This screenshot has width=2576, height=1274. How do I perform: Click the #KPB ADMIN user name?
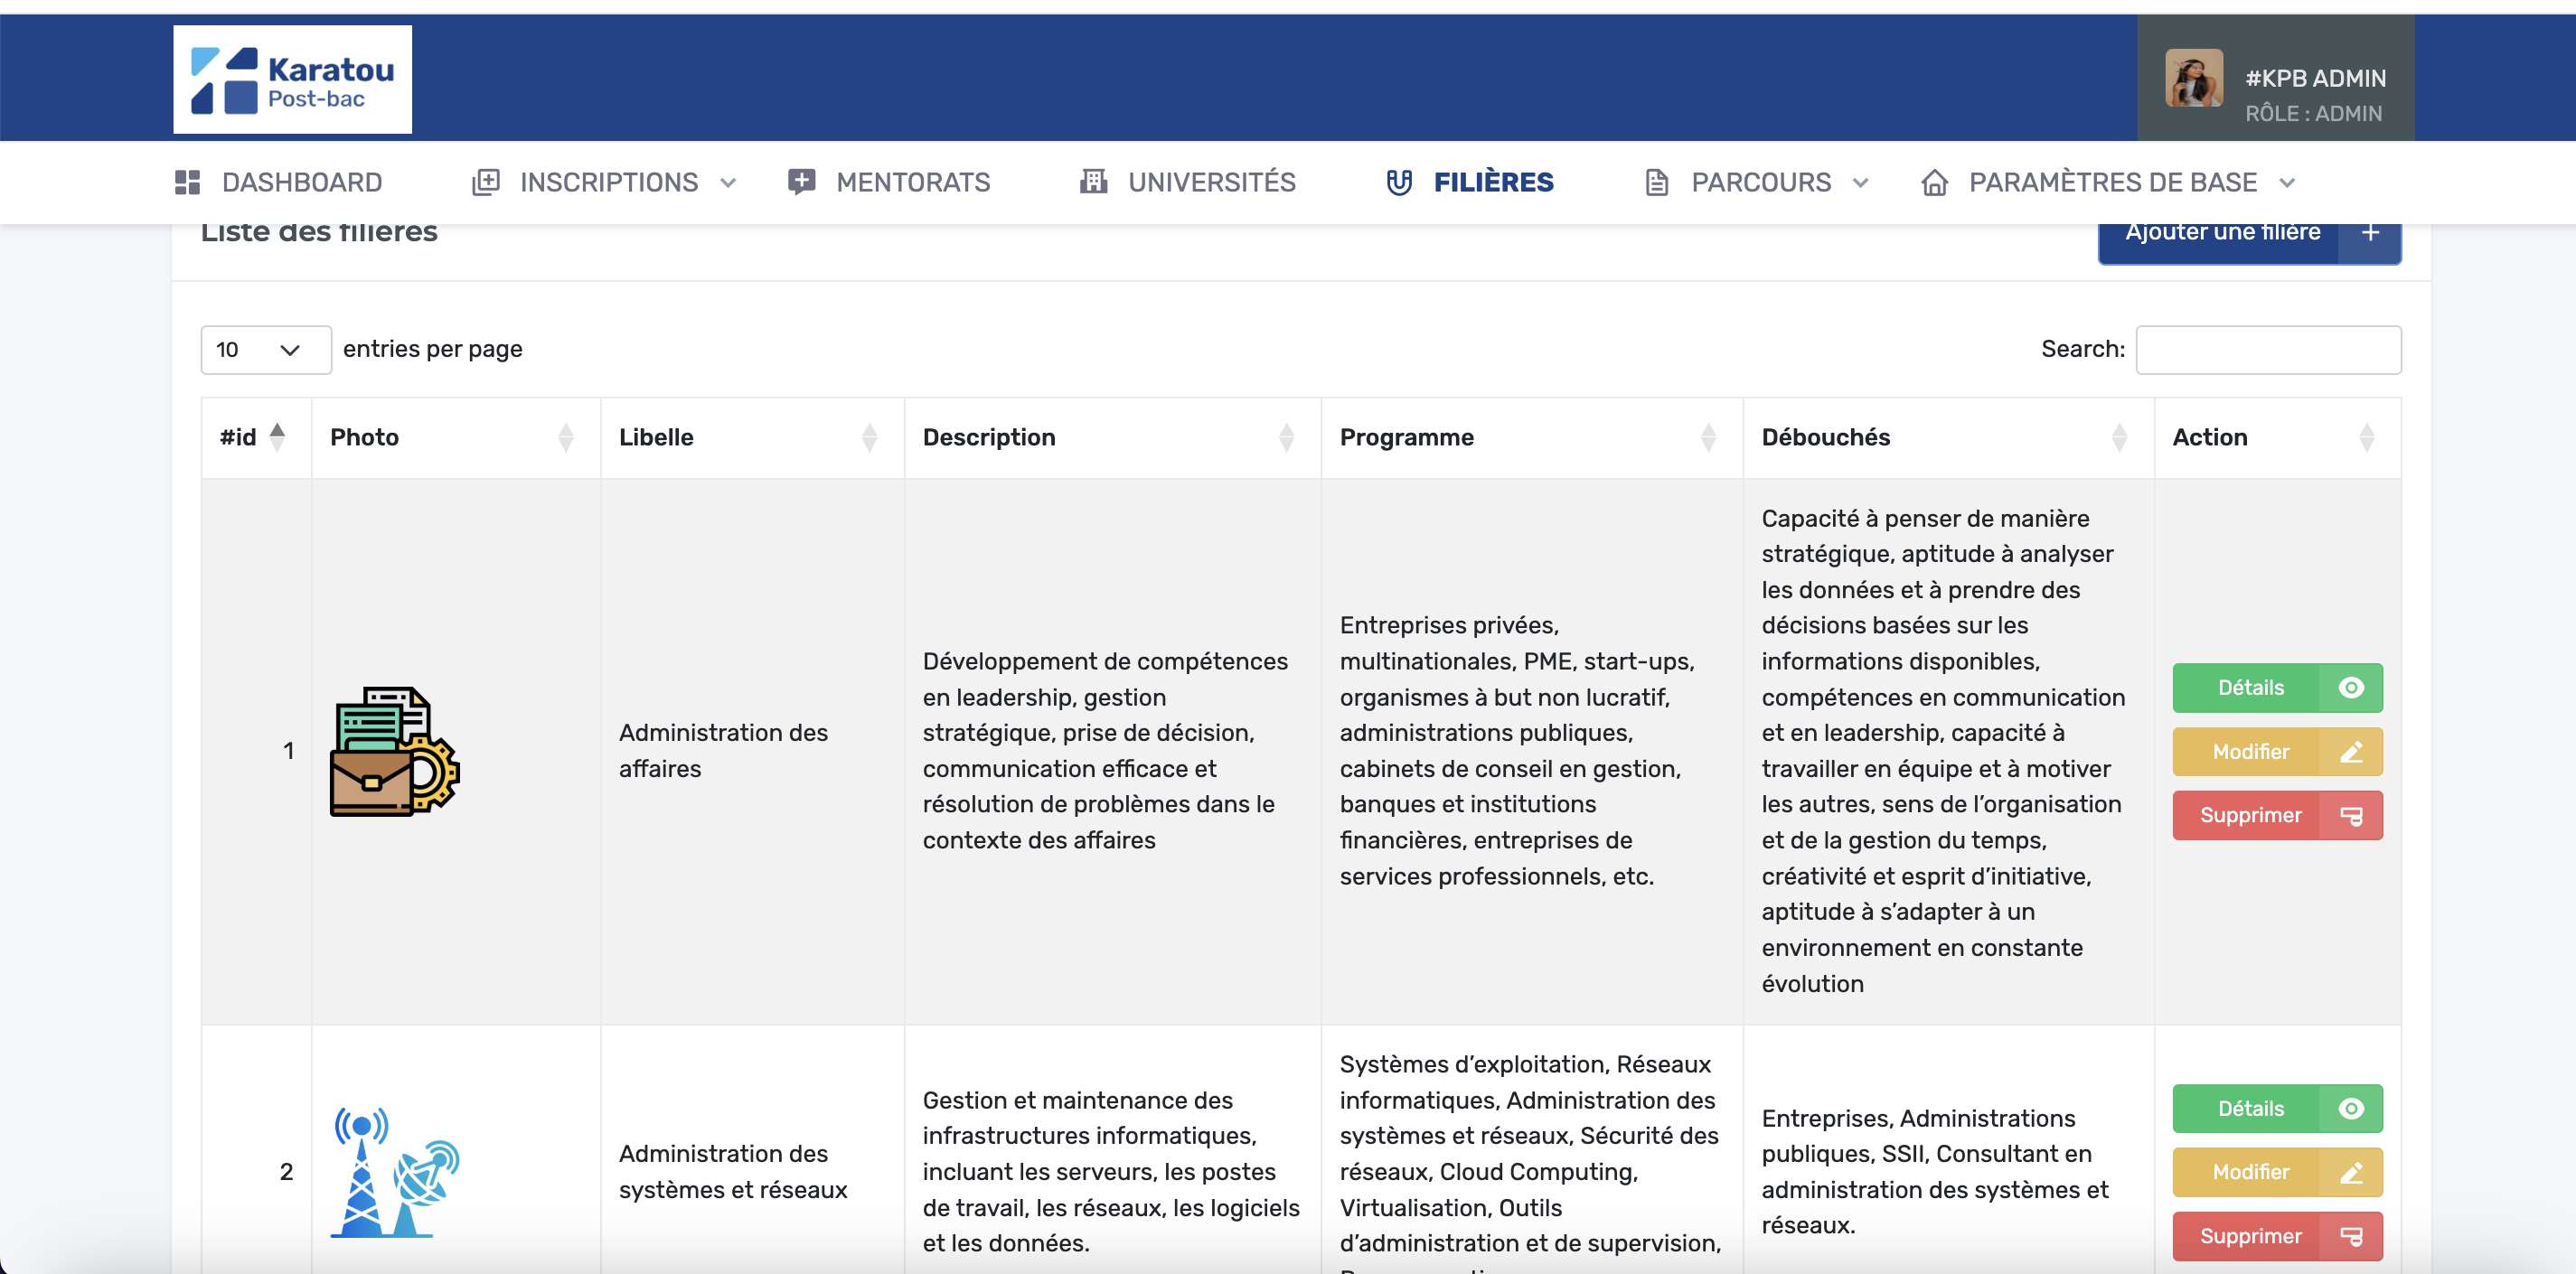2315,78
